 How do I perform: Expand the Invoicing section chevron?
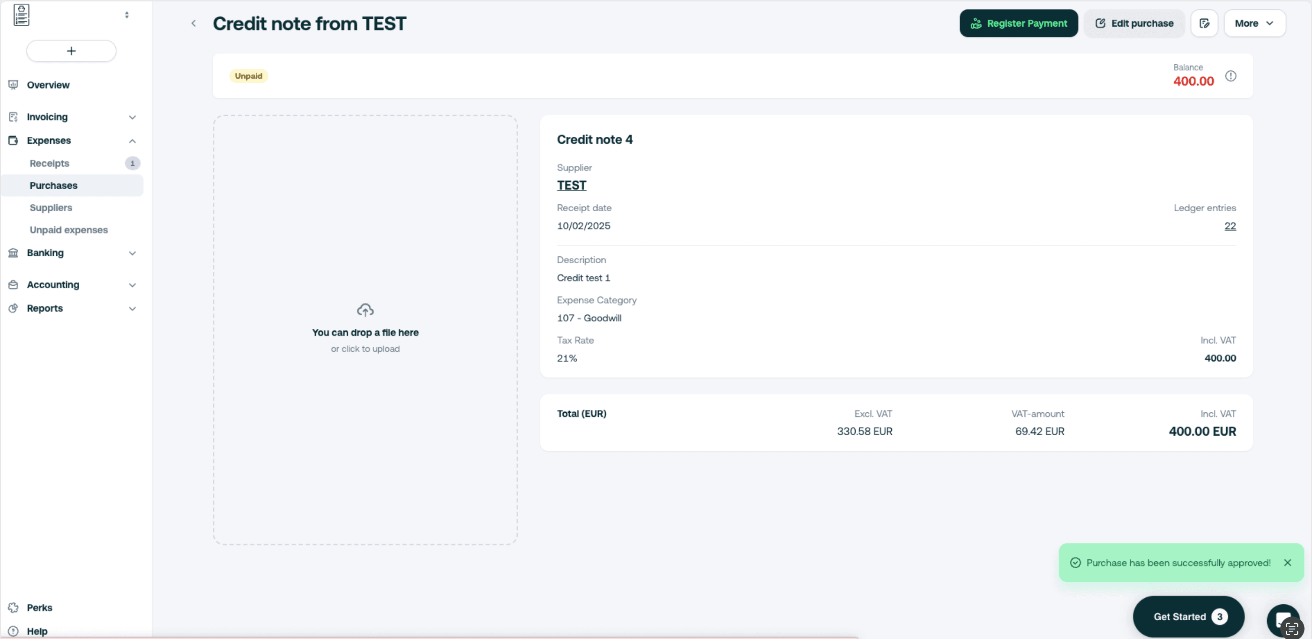pyautogui.click(x=133, y=117)
